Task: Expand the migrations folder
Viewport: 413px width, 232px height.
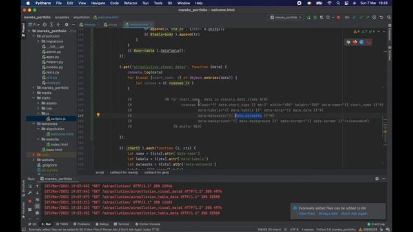Action: click(x=39, y=41)
